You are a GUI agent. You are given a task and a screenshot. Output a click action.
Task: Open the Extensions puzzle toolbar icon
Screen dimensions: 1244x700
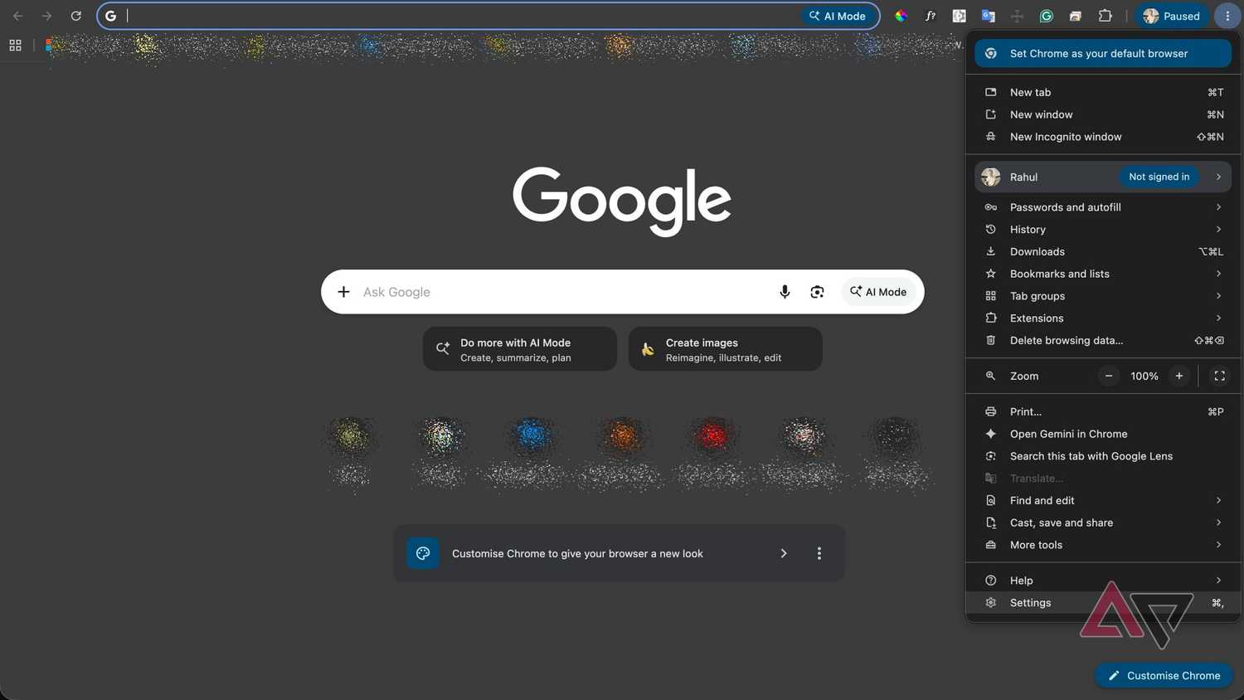(1105, 16)
